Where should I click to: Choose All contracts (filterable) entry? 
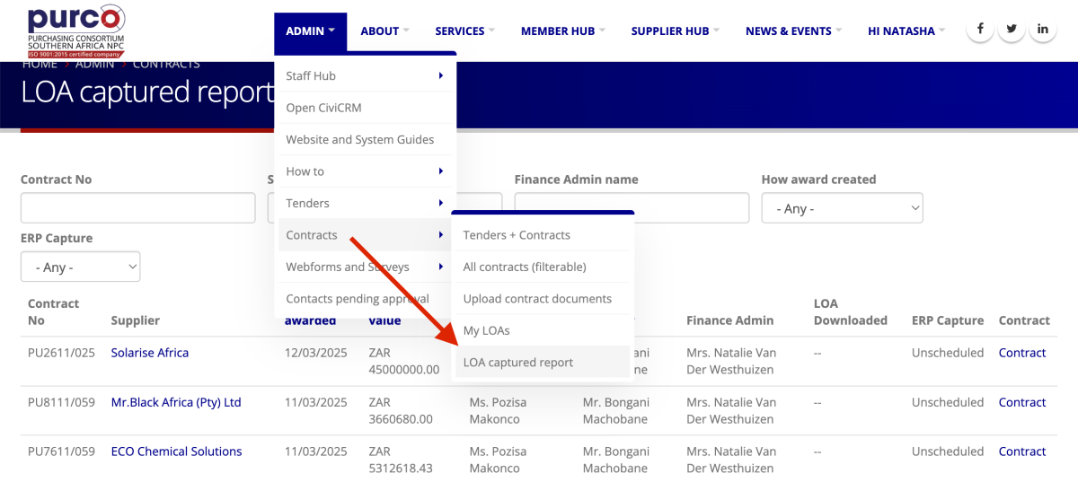(524, 267)
